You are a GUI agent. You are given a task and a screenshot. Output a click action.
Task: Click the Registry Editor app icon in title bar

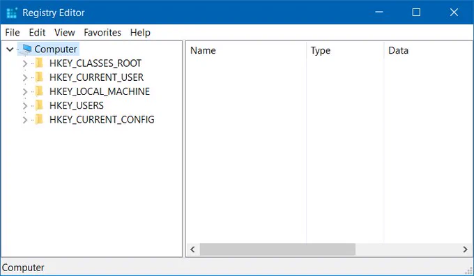pos(12,13)
